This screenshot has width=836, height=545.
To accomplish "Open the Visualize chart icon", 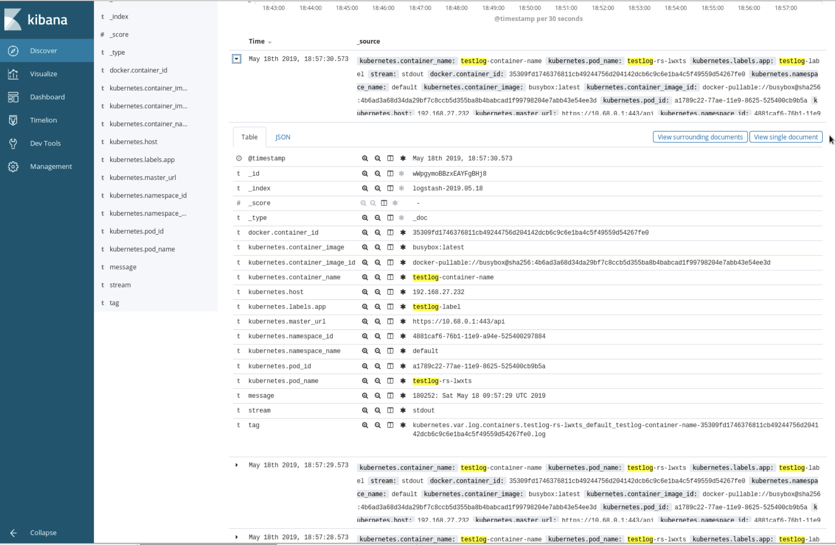I will tap(13, 74).
